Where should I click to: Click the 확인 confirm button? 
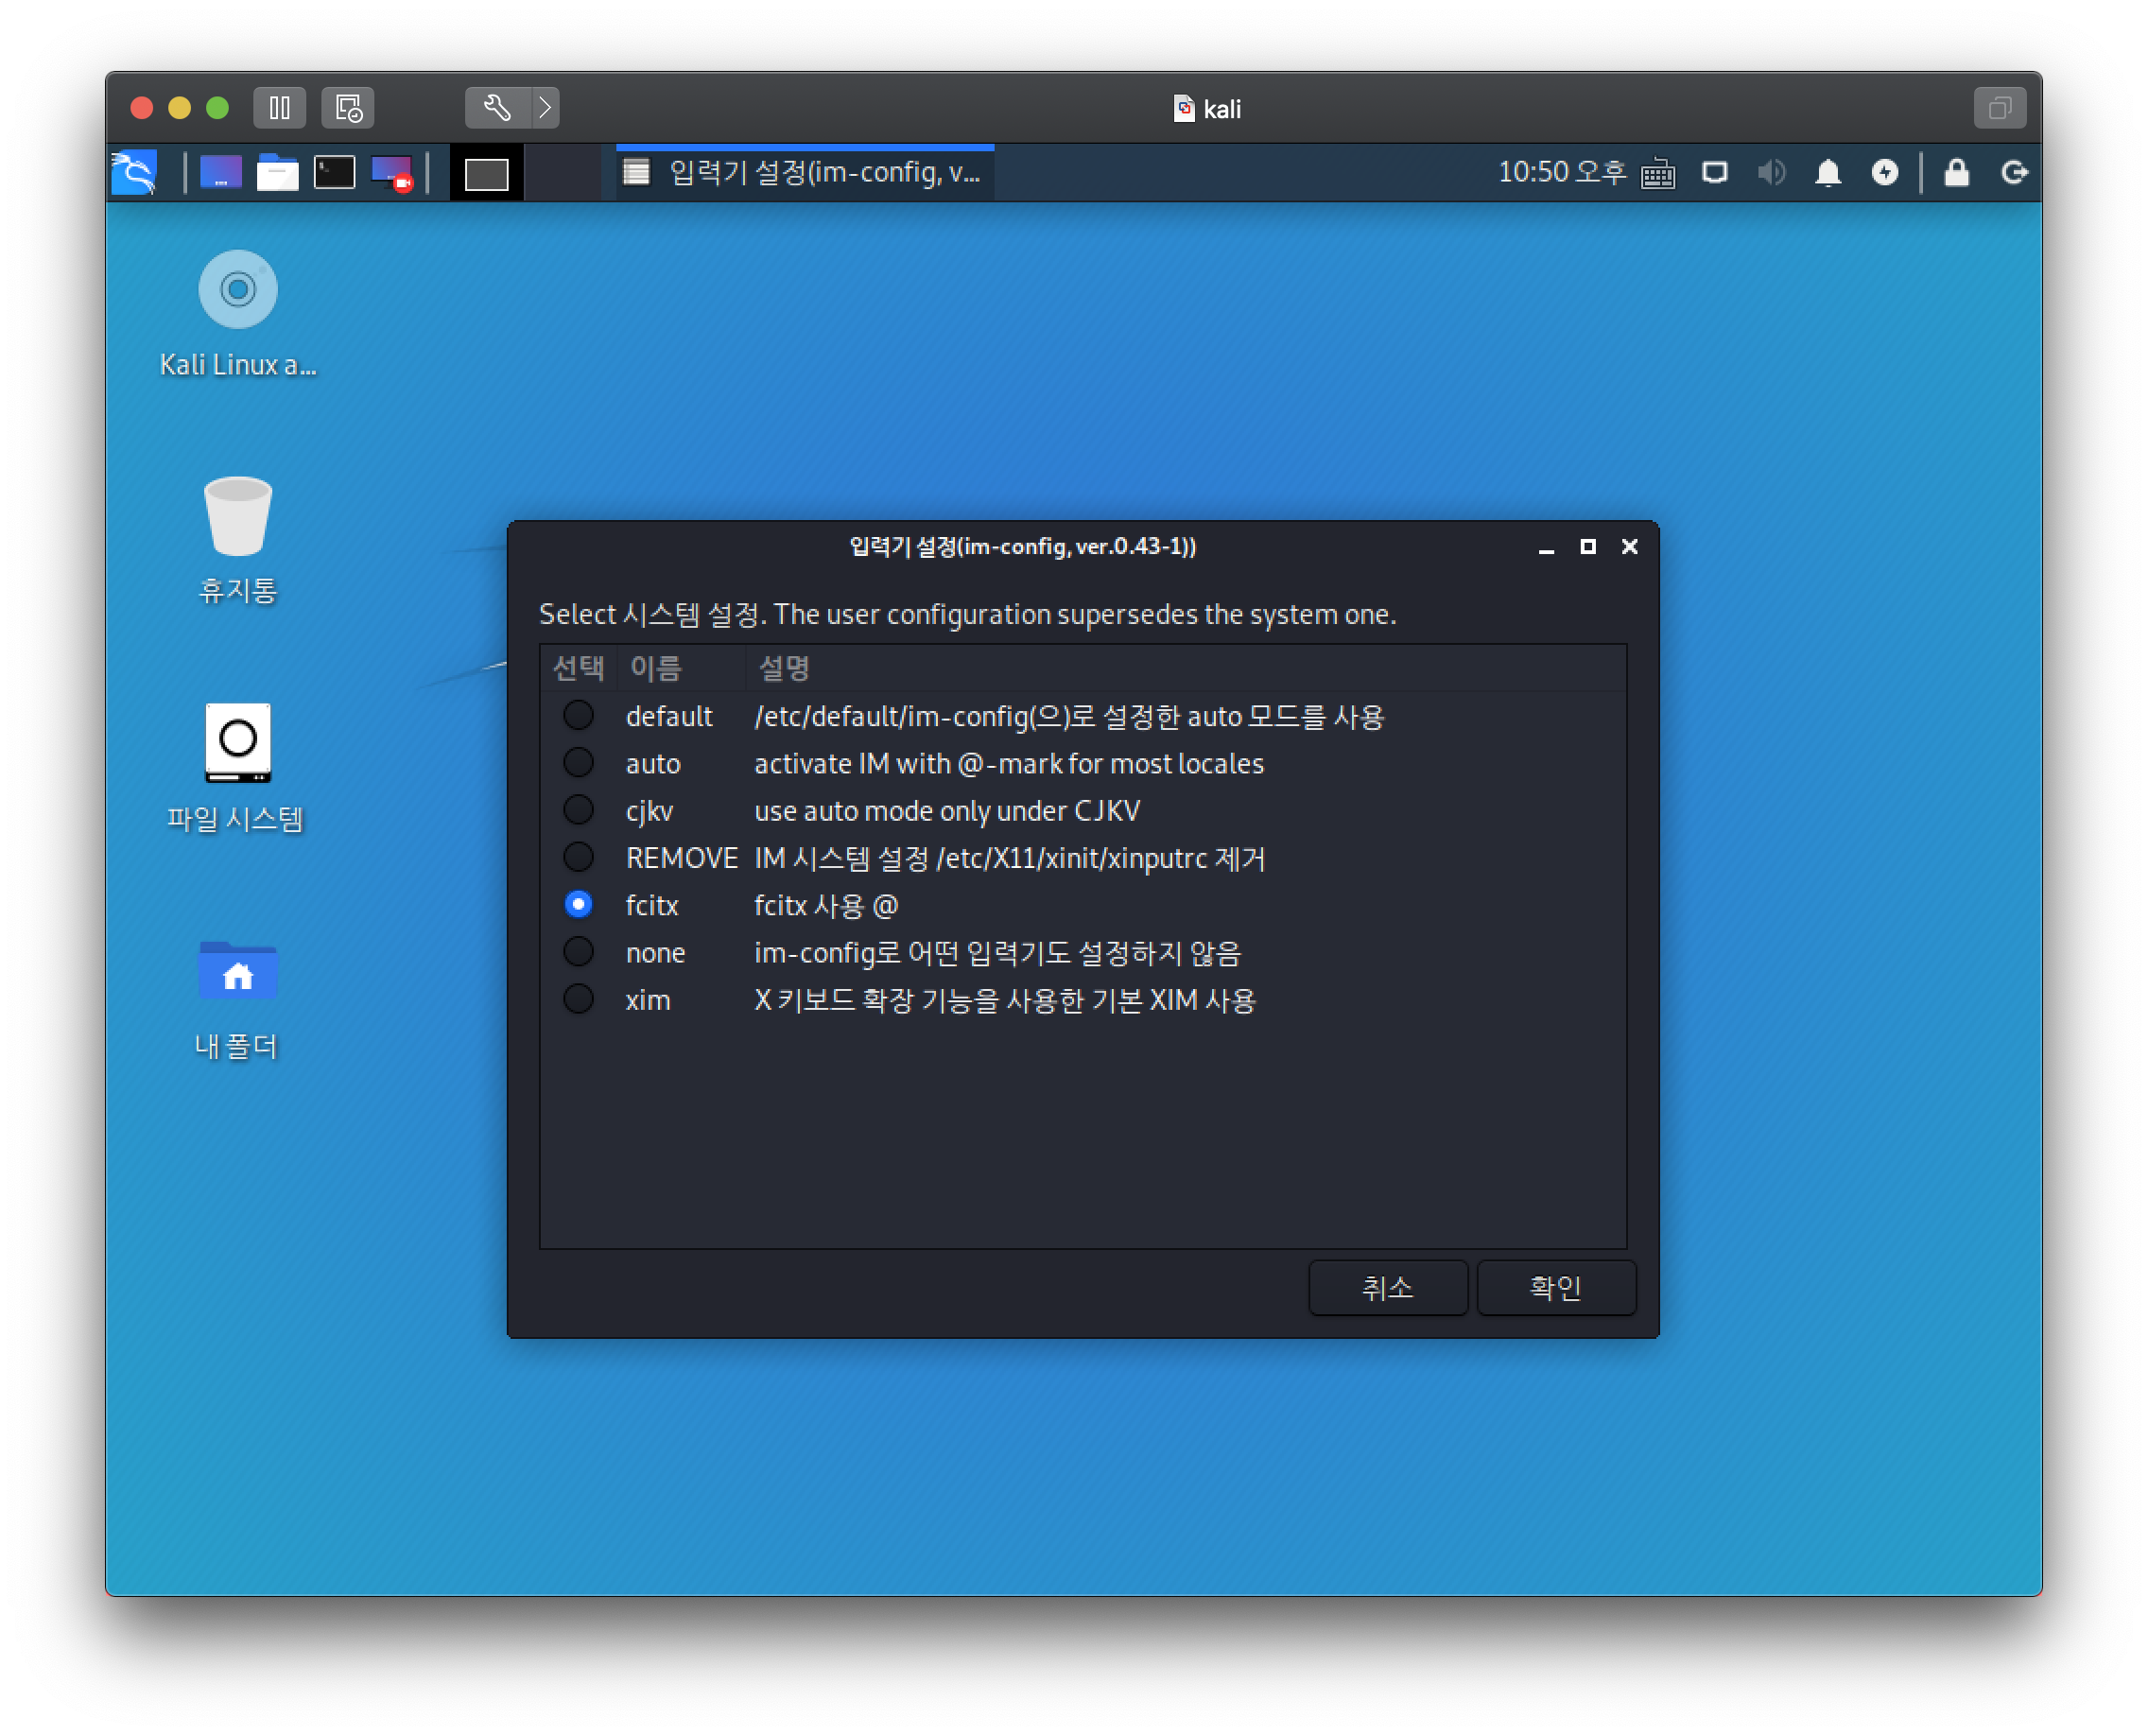1556,1287
